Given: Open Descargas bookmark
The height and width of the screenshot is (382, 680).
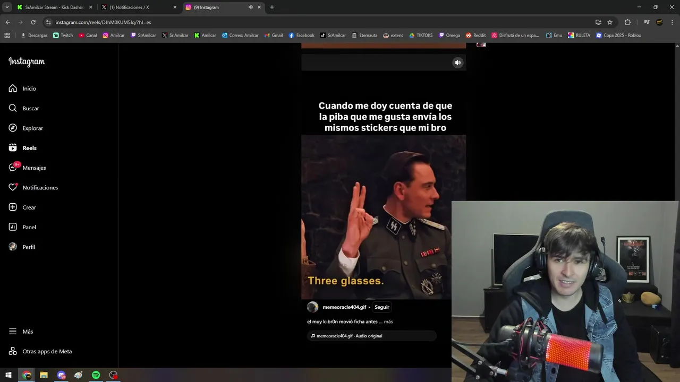Looking at the screenshot, I should (34, 36).
